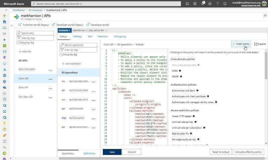268x160 pixels.
Task: Select the ApiColorsByIdGet operation
Action: pos(79,90)
